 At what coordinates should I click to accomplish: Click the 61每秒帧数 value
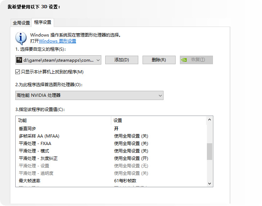125,181
